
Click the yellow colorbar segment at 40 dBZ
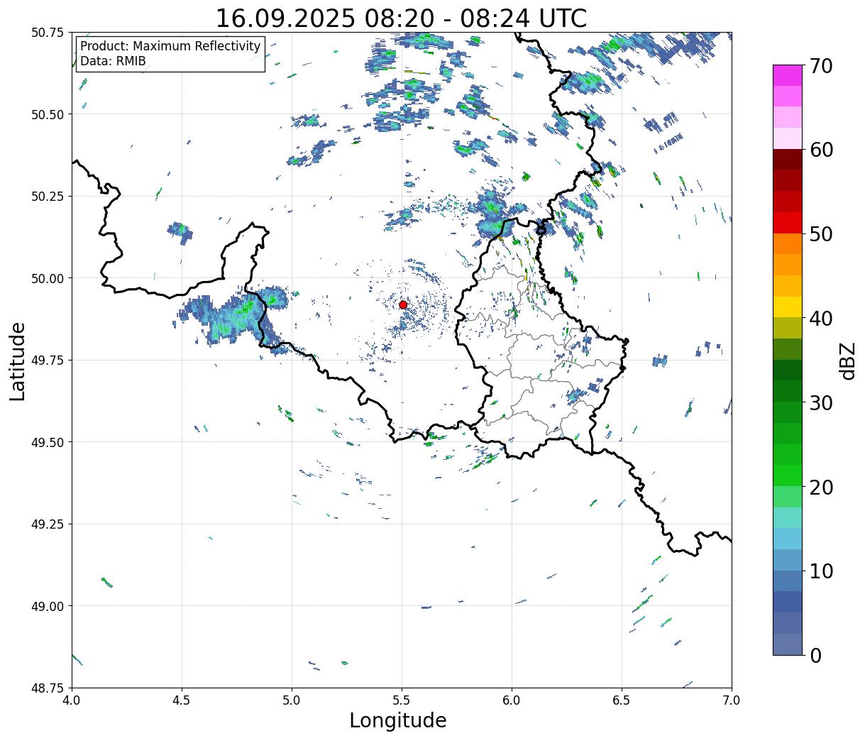pyautogui.click(x=788, y=307)
